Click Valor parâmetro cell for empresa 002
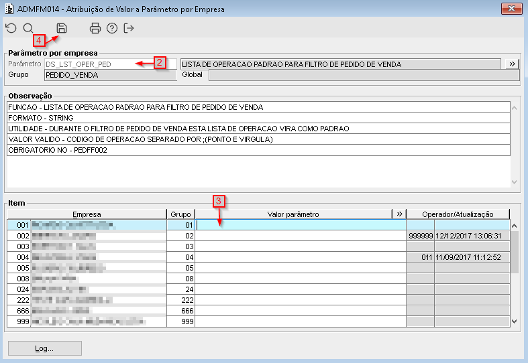This screenshot has width=528, height=363. (x=301, y=236)
